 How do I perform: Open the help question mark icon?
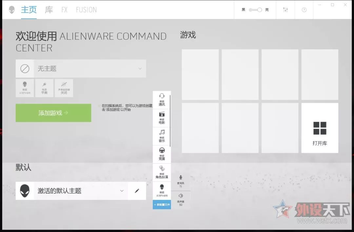pos(304,10)
